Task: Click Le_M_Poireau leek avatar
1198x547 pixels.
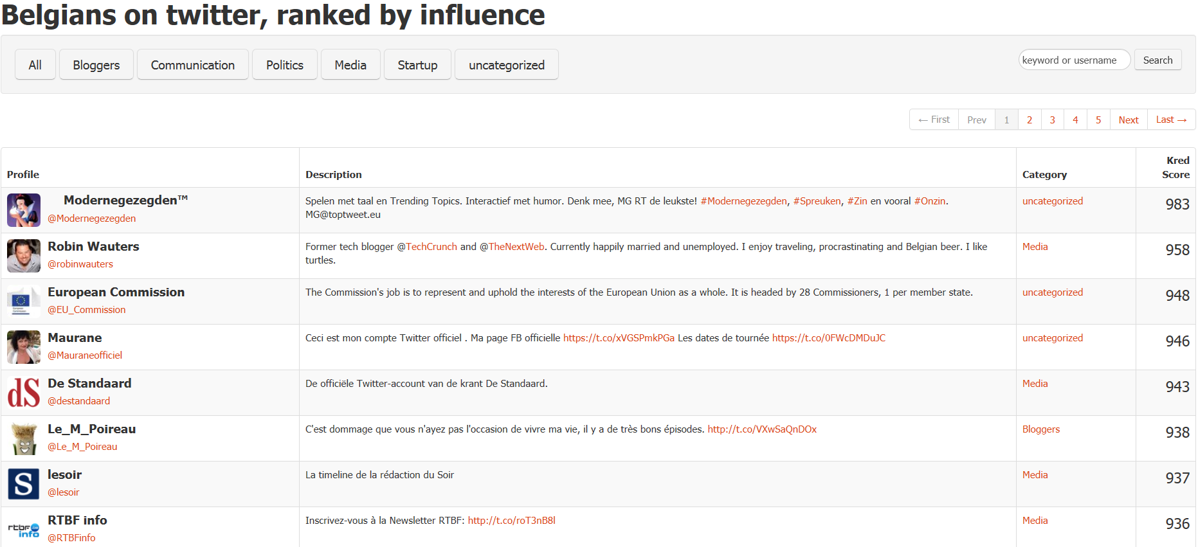Action: [x=24, y=438]
